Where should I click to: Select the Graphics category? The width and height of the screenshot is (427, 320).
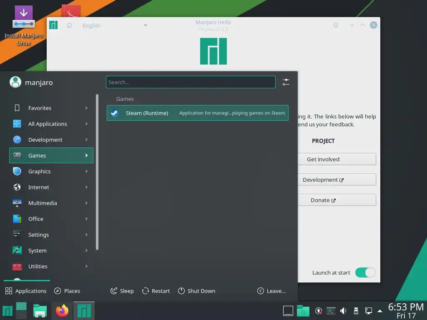pos(51,171)
